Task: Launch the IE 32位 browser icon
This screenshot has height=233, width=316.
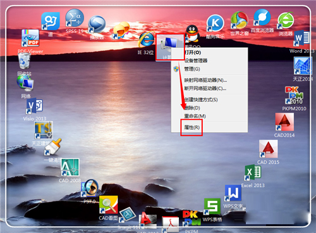Action: 146,40
